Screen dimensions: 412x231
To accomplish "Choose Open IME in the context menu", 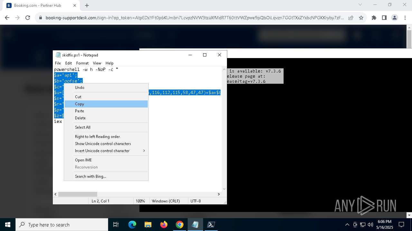I will [106, 160].
